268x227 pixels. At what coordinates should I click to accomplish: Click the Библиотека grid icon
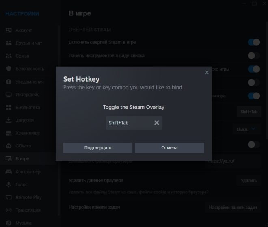(9, 107)
